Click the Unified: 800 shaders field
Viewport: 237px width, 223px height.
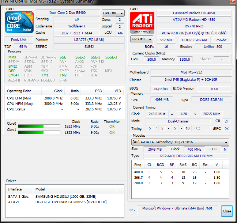click(213, 47)
